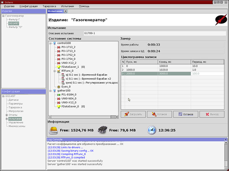The height and width of the screenshot is (171, 229).
Task: Open the Помощь menu
Action: pos(84,6)
